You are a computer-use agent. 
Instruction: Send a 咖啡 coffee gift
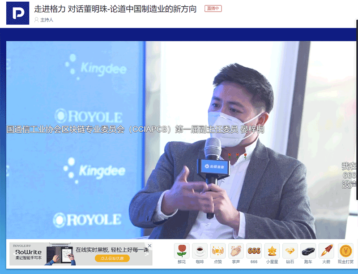[200, 251]
